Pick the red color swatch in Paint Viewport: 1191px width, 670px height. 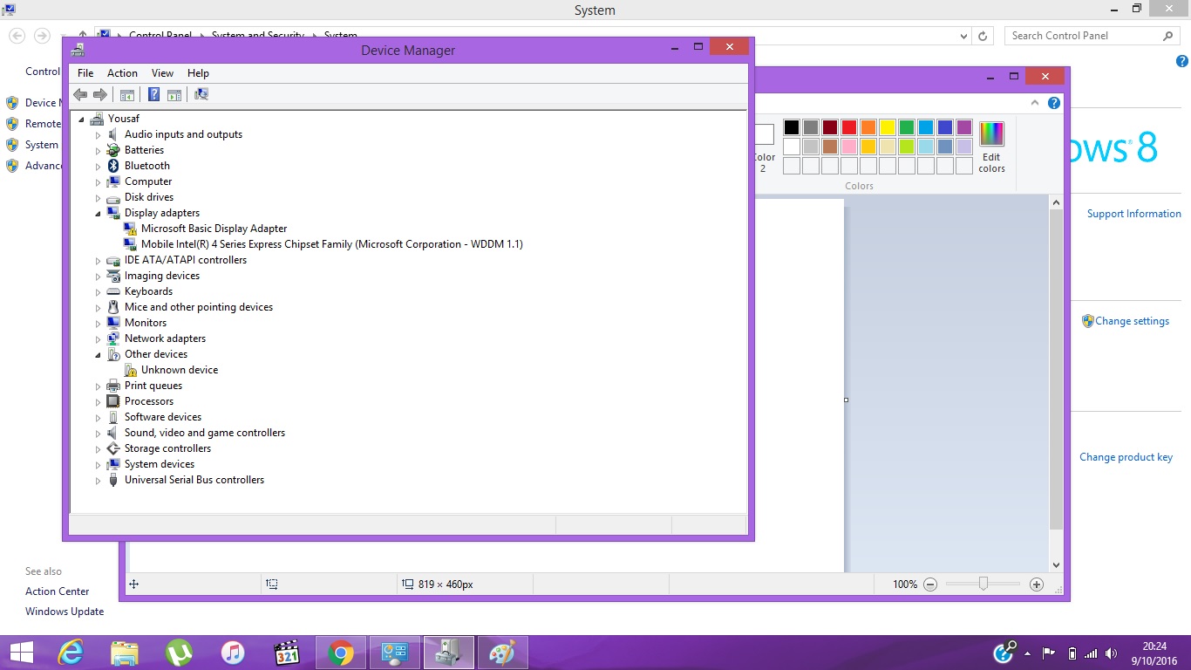849,127
